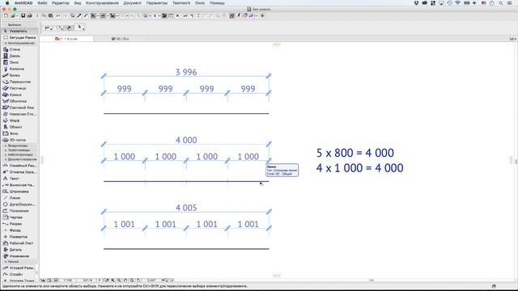Select the Зона zone tool
The height and width of the screenshot is (291, 518).
click(x=19, y=133)
